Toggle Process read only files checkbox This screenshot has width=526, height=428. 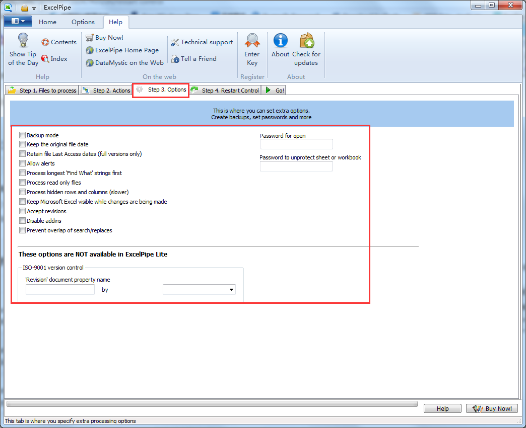(x=23, y=183)
